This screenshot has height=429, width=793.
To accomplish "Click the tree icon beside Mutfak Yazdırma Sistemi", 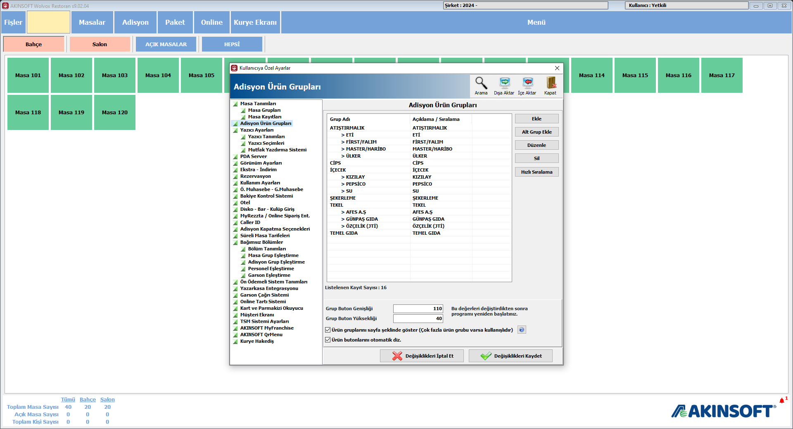I will coord(243,150).
